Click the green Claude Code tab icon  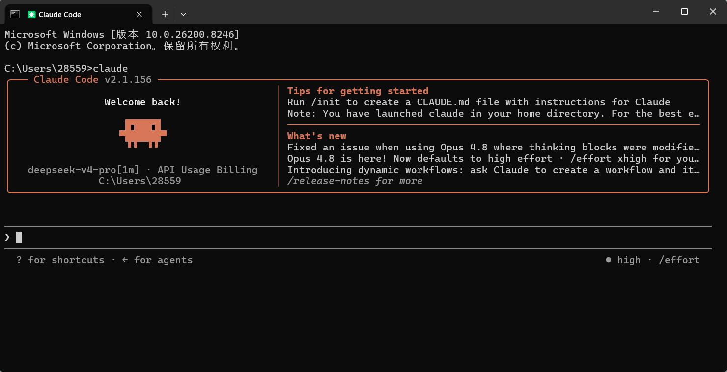[x=32, y=15]
